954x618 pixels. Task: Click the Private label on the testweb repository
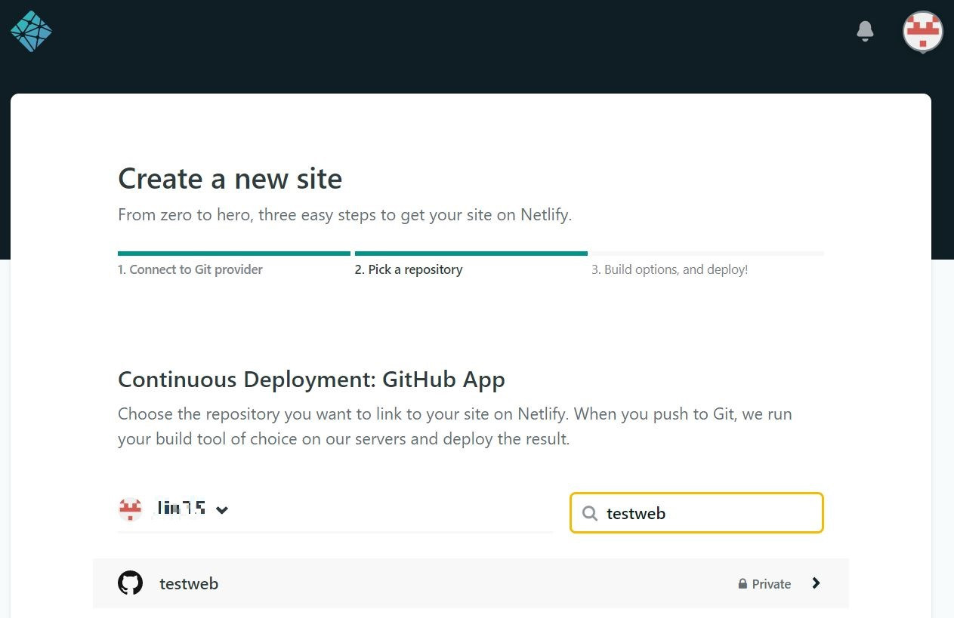(x=771, y=583)
